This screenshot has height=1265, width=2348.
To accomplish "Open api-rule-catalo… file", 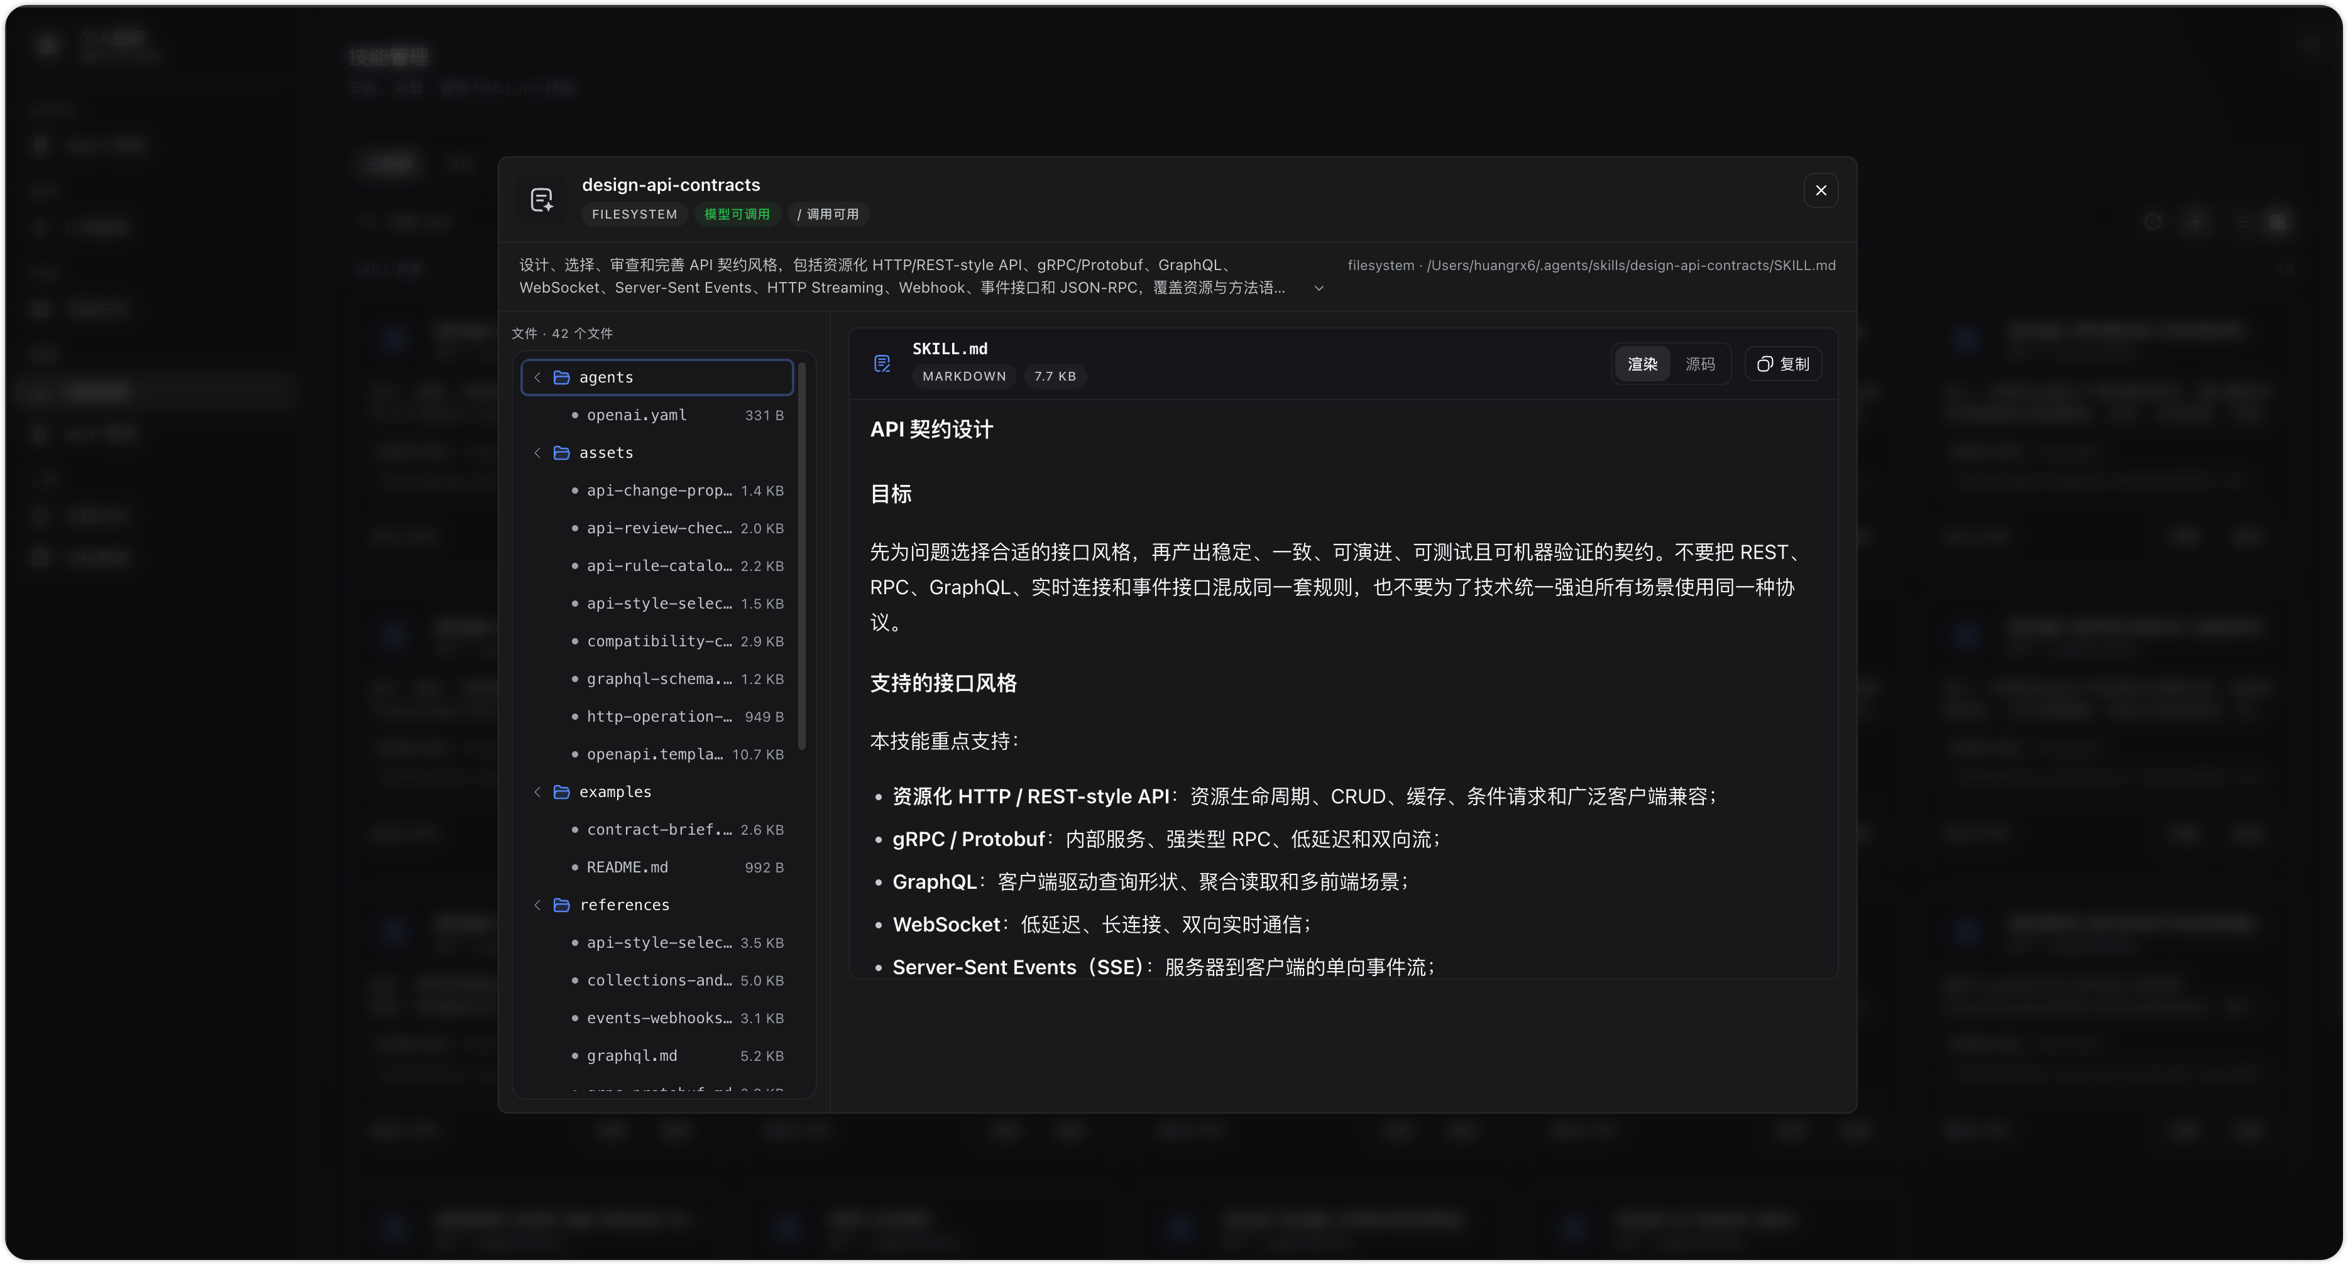I will (658, 565).
